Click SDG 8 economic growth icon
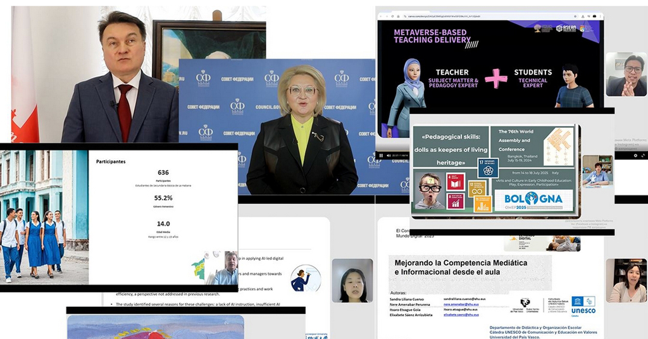648x339 pixels. (x=456, y=201)
